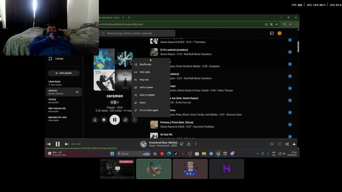Open Liked Music auto playlist

coord(64,83)
